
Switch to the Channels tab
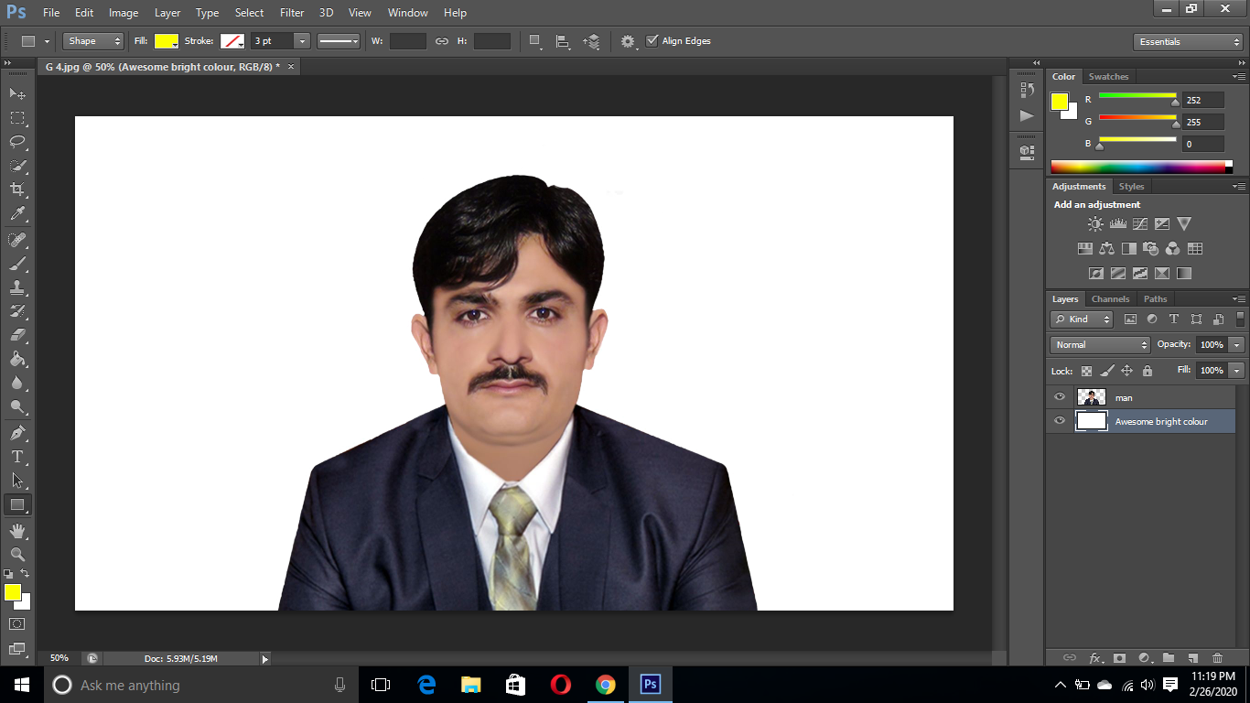[x=1110, y=298]
